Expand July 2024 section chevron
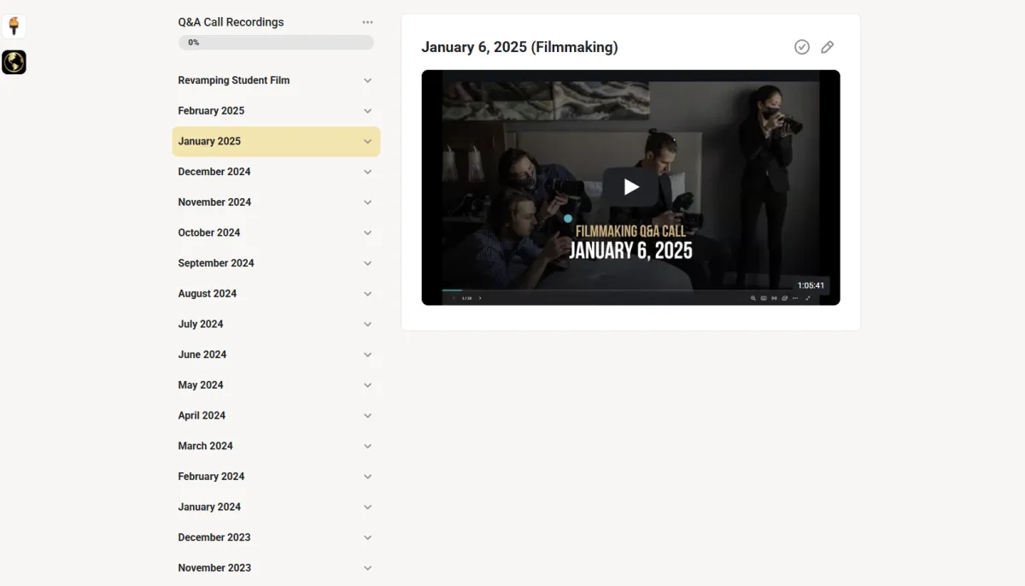1025x586 pixels. coord(367,324)
